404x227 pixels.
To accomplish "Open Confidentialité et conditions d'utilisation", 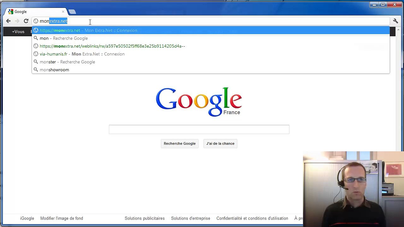I will [x=252, y=218].
